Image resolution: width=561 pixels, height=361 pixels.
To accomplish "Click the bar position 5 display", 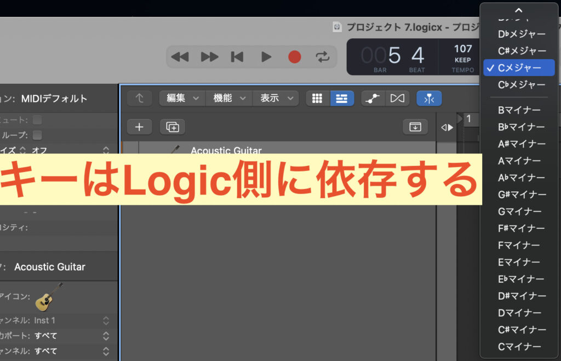I will point(394,55).
